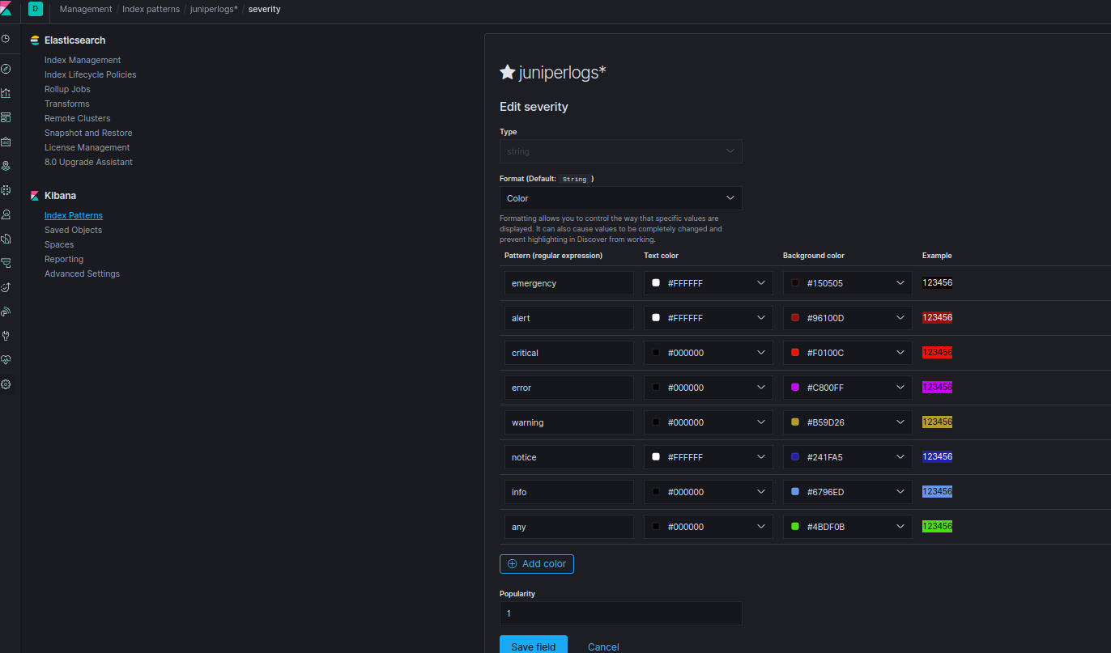
Task: Open Management gear icon in sidebar
Action: point(6,384)
